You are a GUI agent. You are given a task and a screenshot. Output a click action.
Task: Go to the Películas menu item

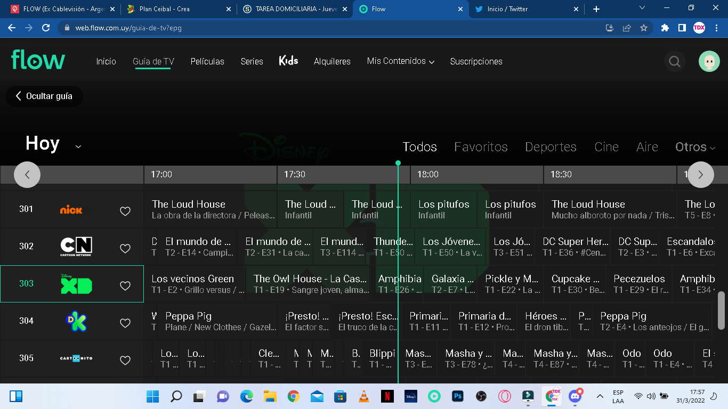[x=207, y=62]
